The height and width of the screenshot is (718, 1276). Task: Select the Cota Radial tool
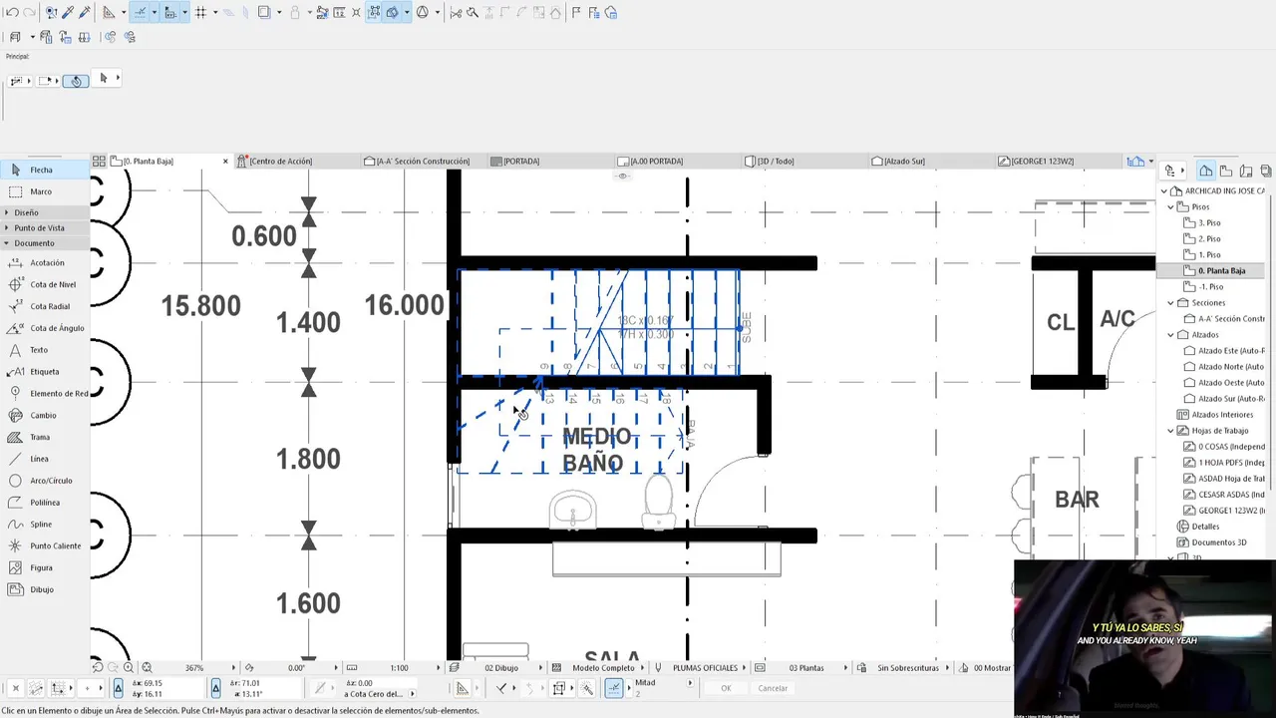(45, 307)
